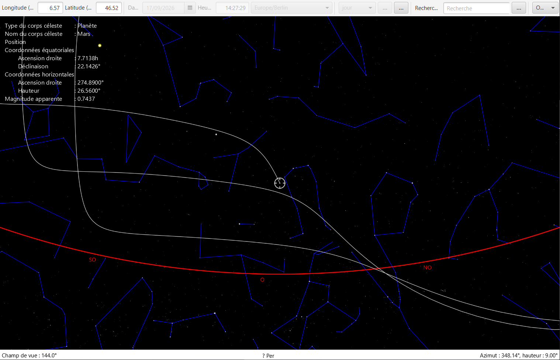Click the red NO horizon direction marker

point(427,267)
